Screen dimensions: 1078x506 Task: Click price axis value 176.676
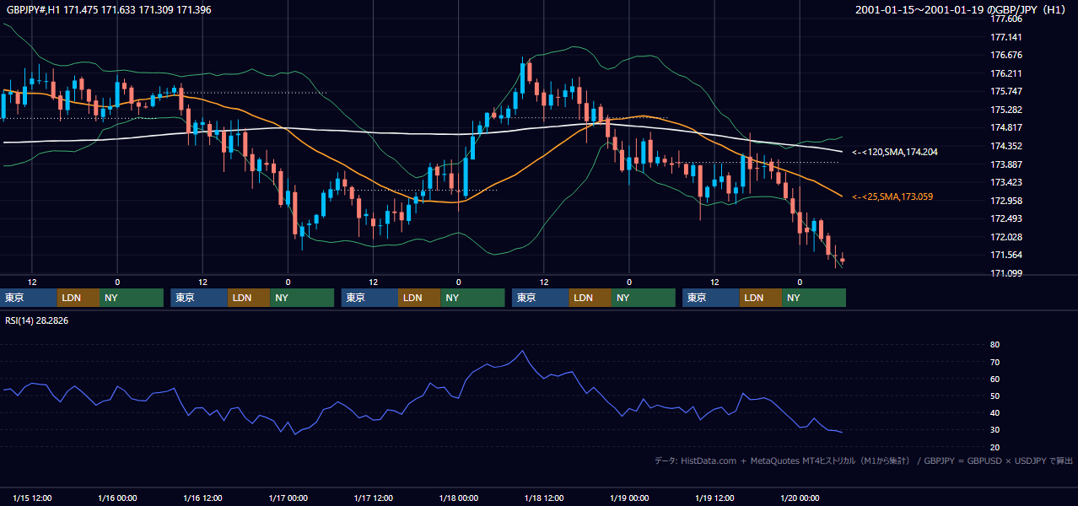pos(1006,55)
